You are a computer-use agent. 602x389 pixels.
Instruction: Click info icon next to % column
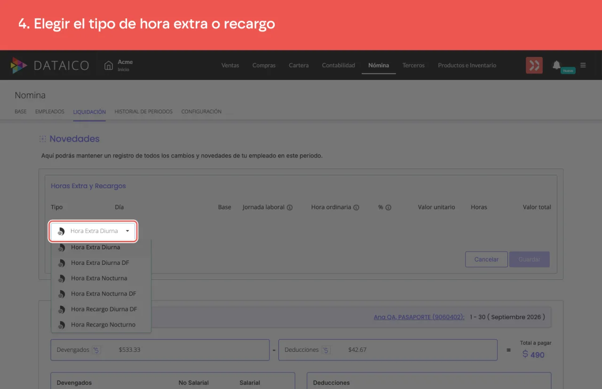pos(388,207)
